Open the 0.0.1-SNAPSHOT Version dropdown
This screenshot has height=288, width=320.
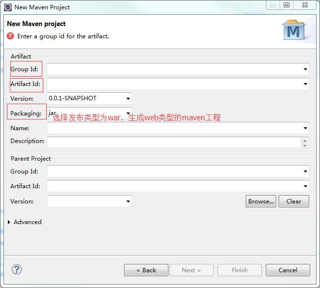[128, 99]
